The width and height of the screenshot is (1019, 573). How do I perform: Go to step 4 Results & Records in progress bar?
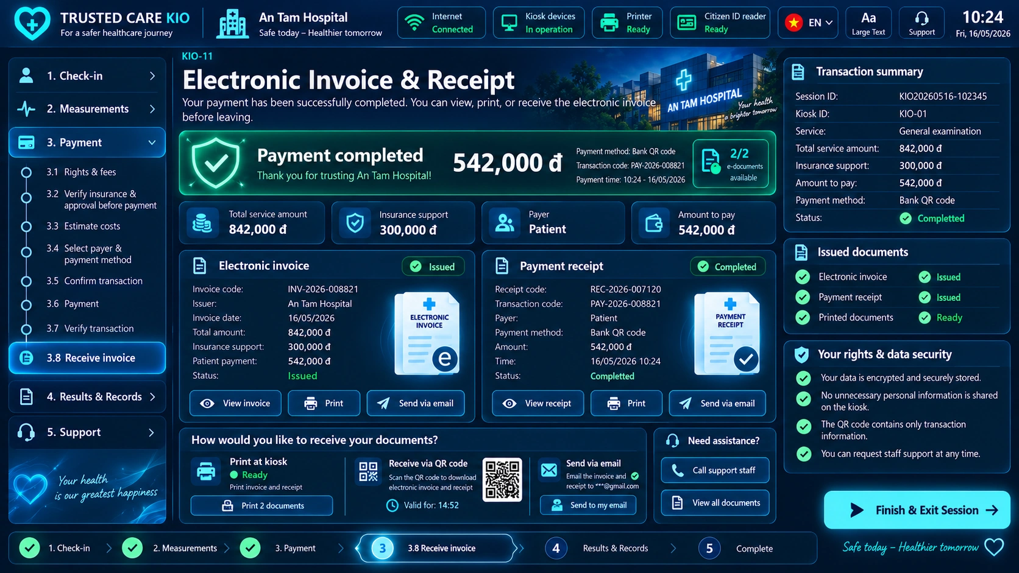597,549
